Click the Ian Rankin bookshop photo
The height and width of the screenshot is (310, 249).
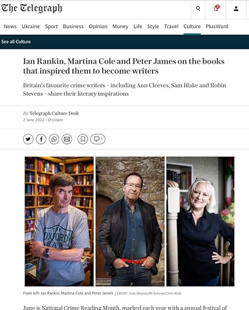click(x=59, y=222)
